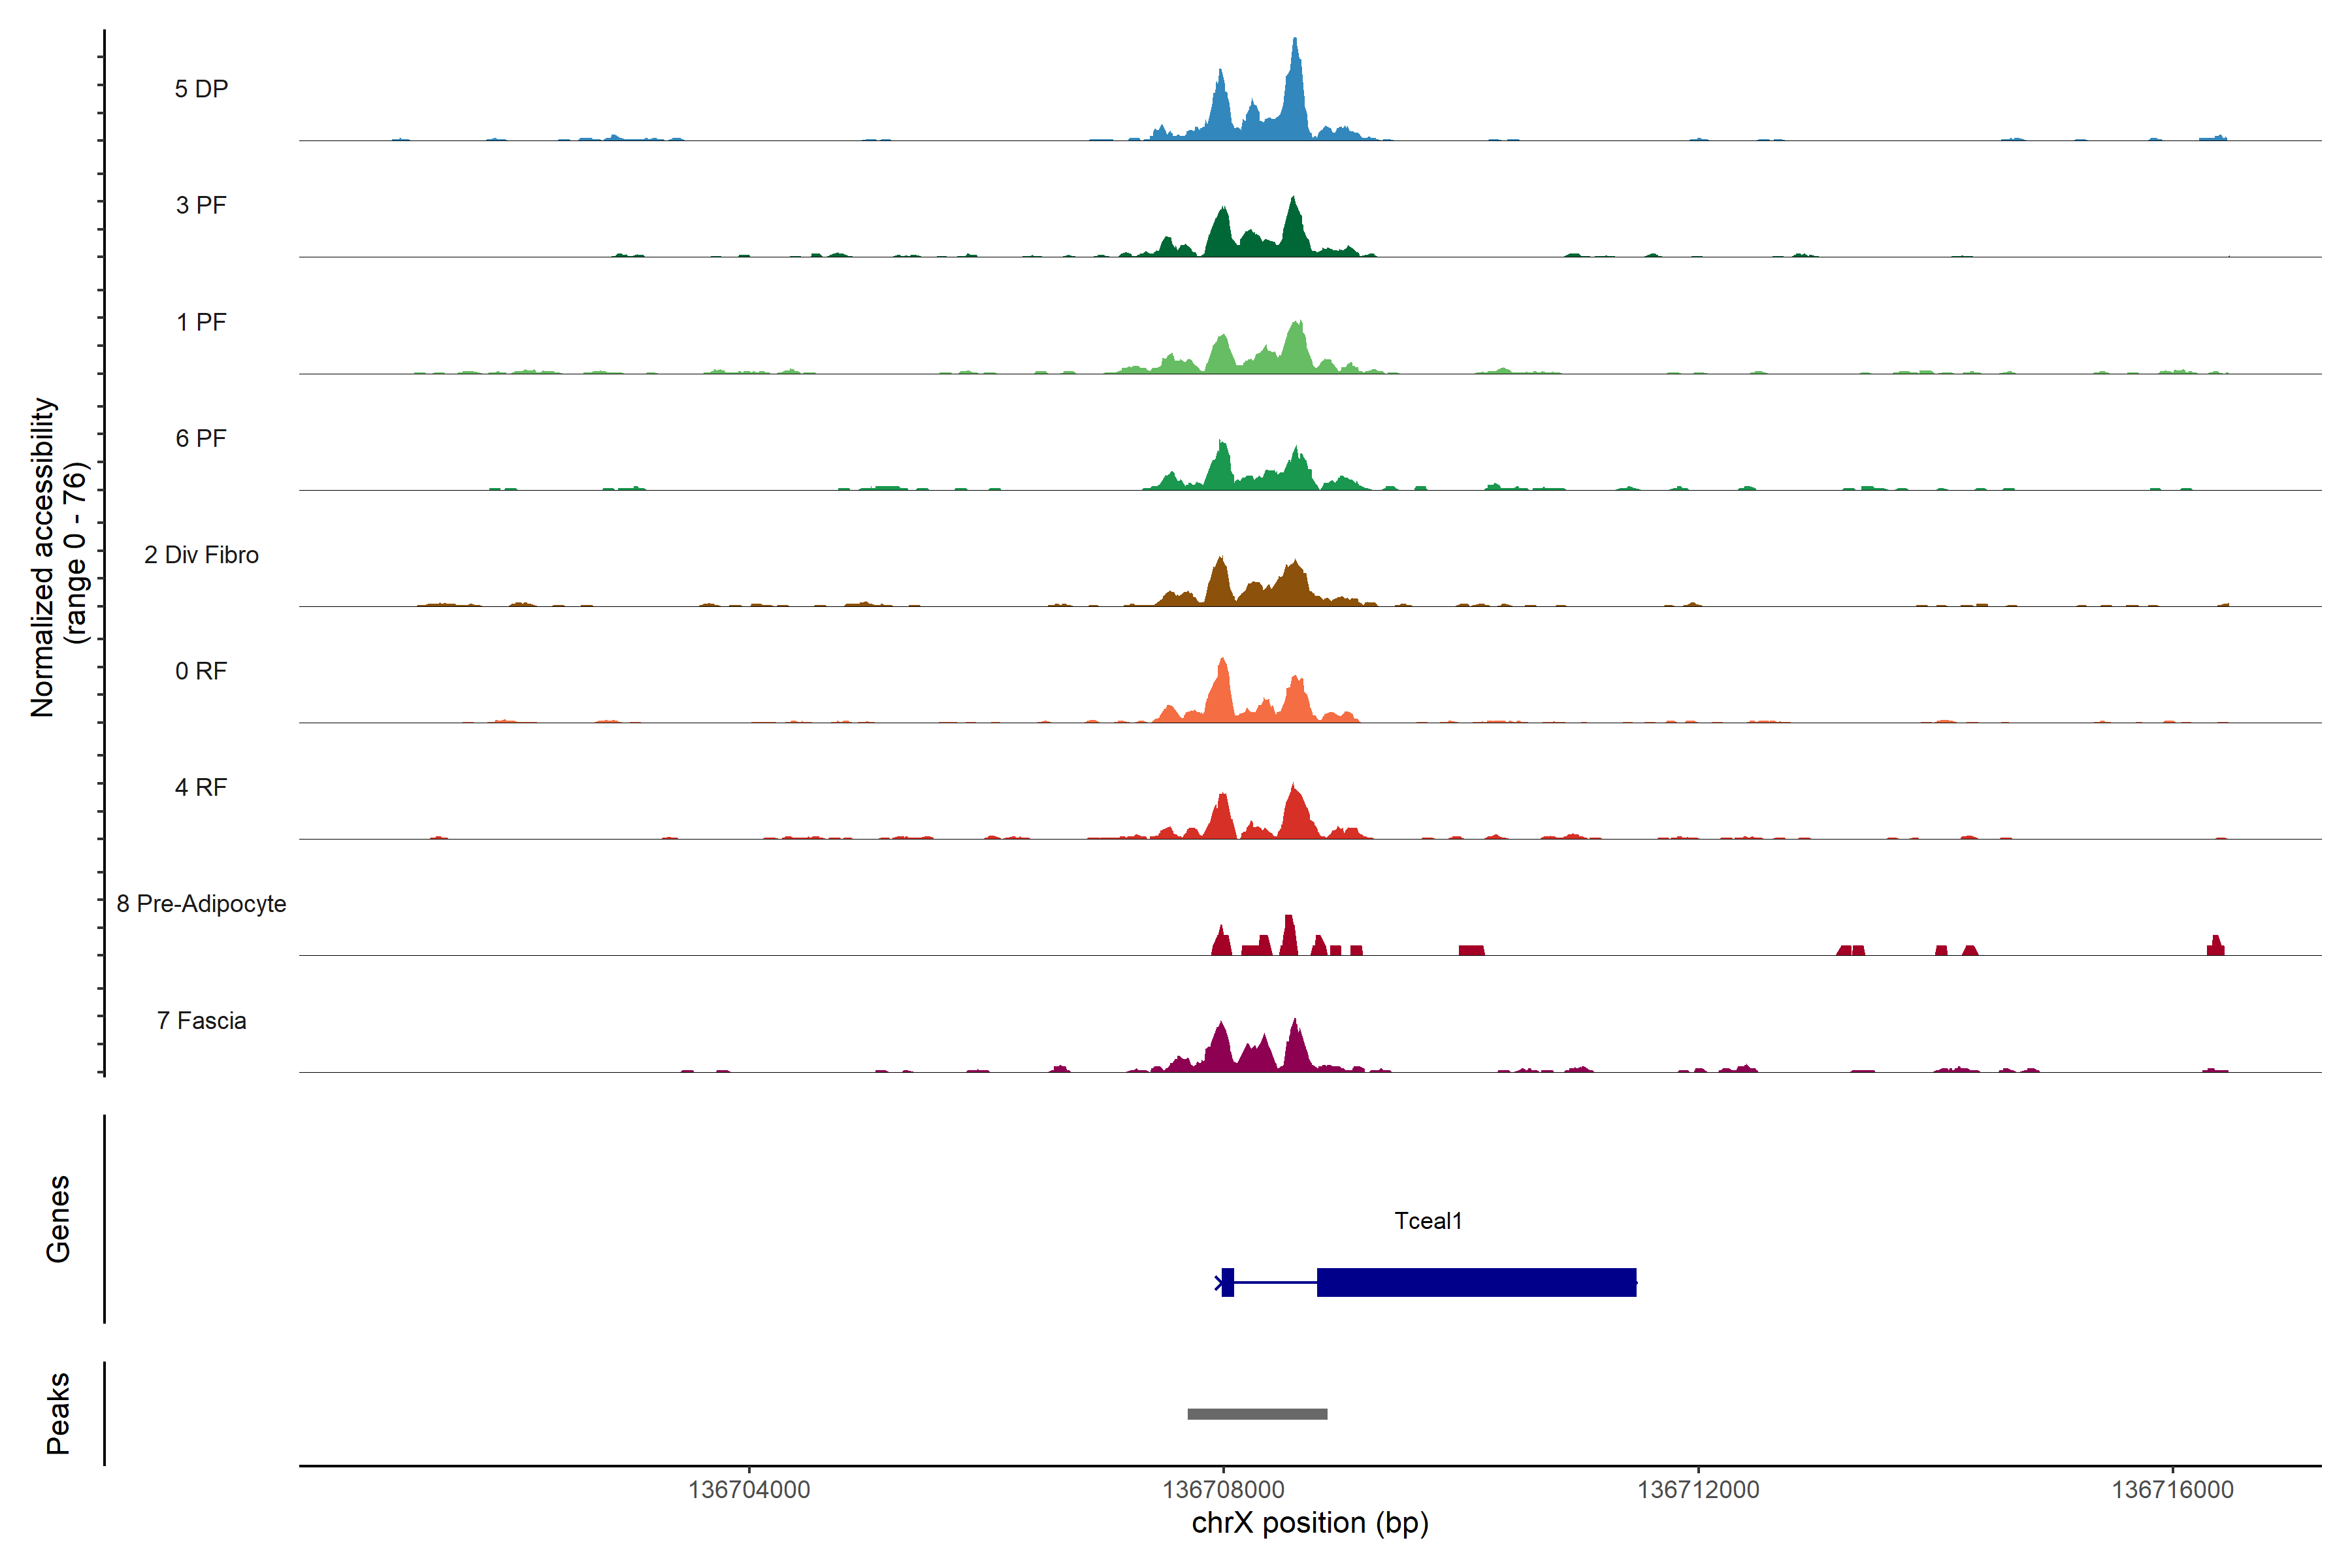Click the 6 PF track label
The image size is (2352, 1568).
click(201, 438)
